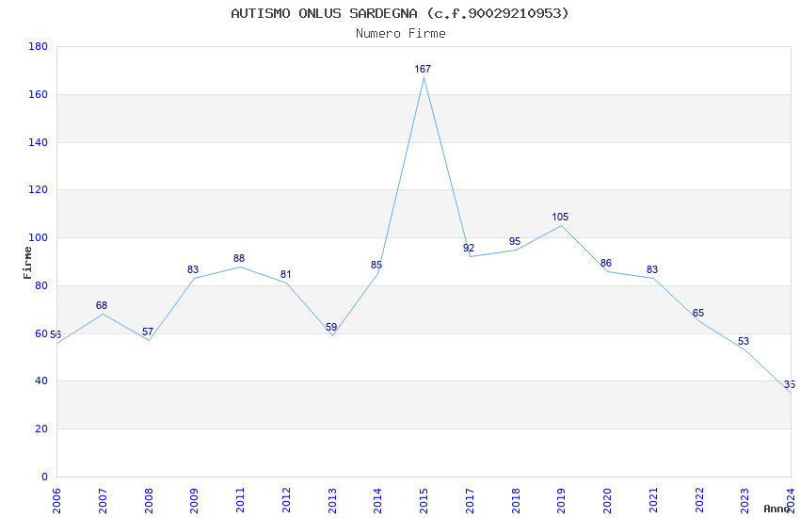Viewport: 800px width, 518px height.
Task: Click the 59 data point label
Action: [x=331, y=327]
